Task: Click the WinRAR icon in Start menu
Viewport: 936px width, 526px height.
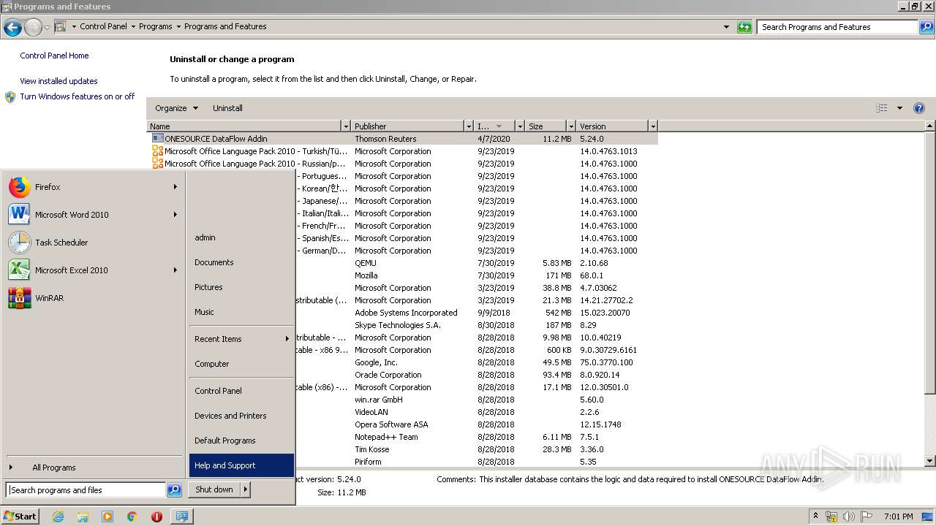Action: [19, 298]
